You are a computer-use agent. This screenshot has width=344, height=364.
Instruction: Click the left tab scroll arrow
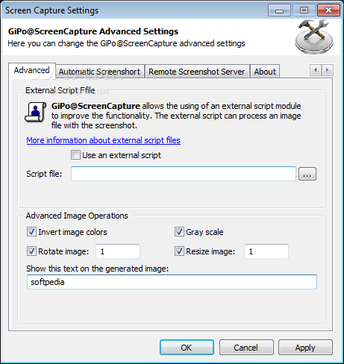click(x=316, y=70)
